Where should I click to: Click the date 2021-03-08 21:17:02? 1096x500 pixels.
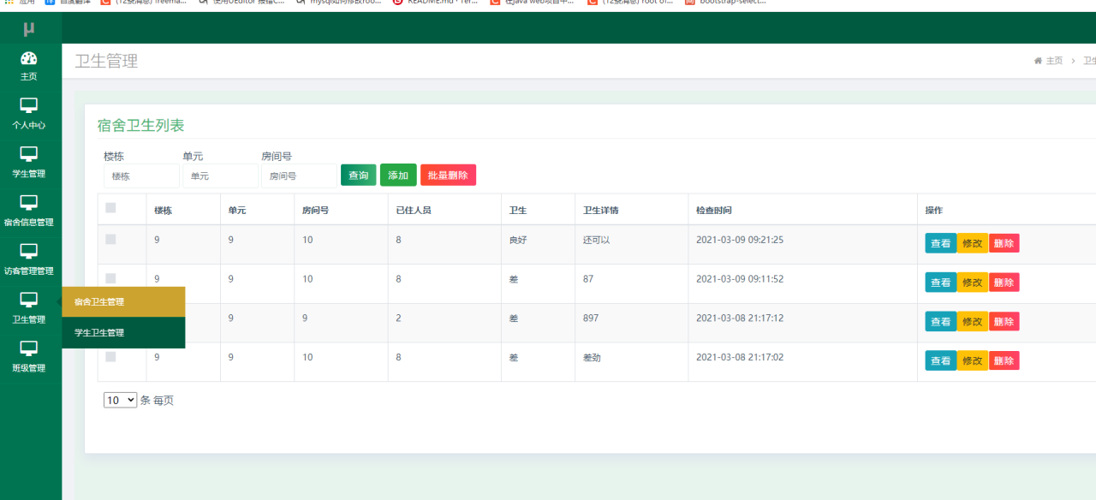click(740, 357)
